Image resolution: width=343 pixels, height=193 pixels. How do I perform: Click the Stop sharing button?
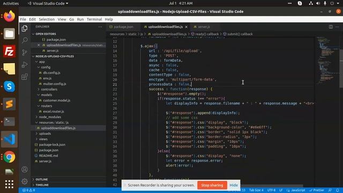coord(212,185)
